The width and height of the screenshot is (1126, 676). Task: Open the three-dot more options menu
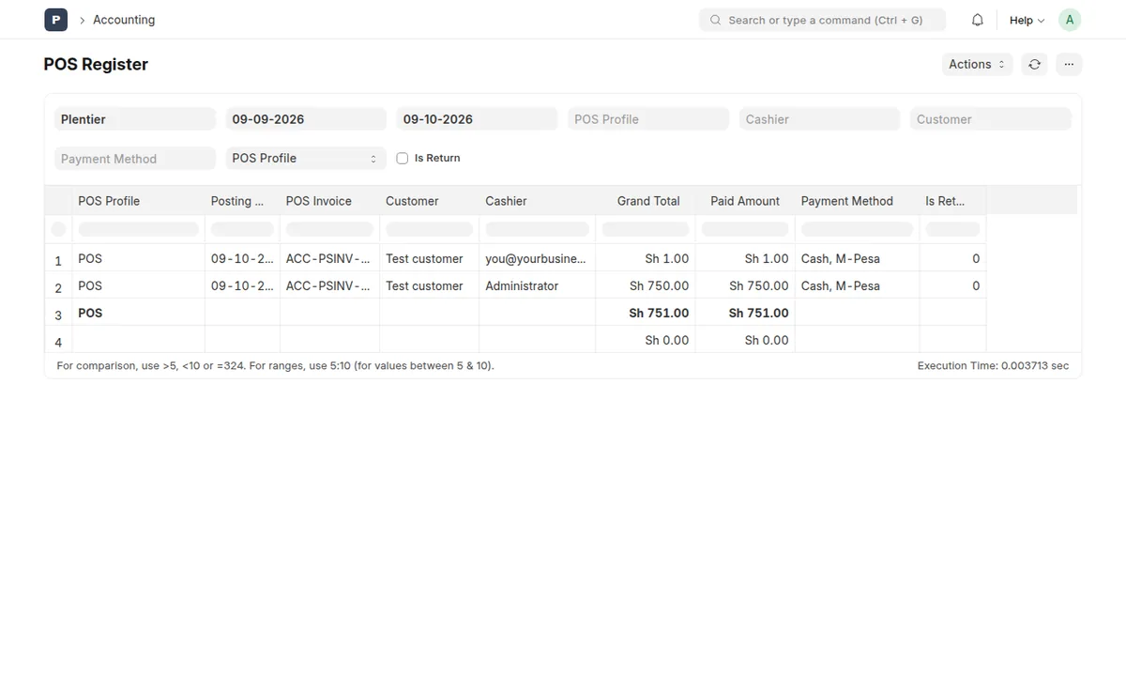click(1069, 64)
